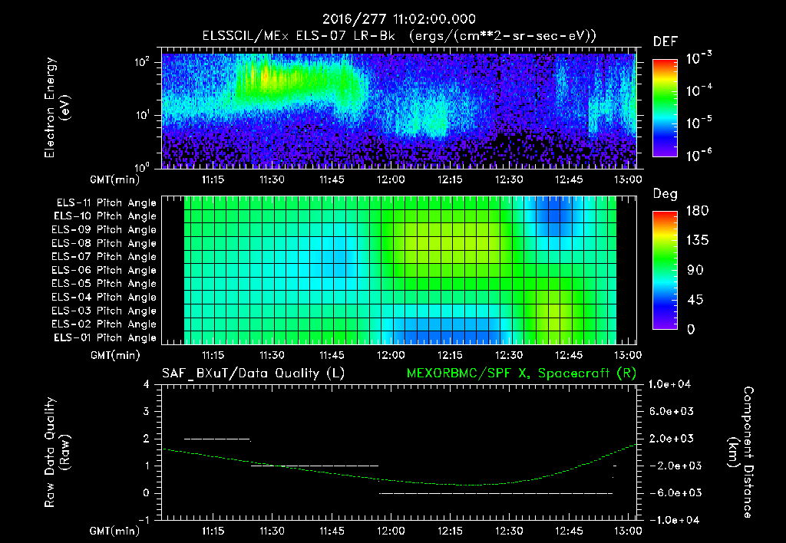Click the 11:15 tick label under pitch angle panel
Image resolution: width=786 pixels, height=543 pixels.
(x=213, y=355)
